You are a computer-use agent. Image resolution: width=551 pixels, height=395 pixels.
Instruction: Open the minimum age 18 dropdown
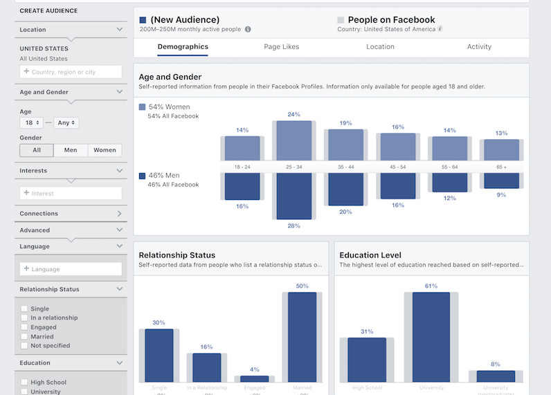(x=32, y=122)
